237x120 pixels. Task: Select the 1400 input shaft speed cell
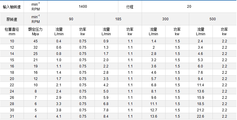(x=82, y=6)
